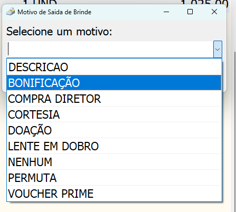Click the 1 UND quantity in background

[x=40, y=2]
